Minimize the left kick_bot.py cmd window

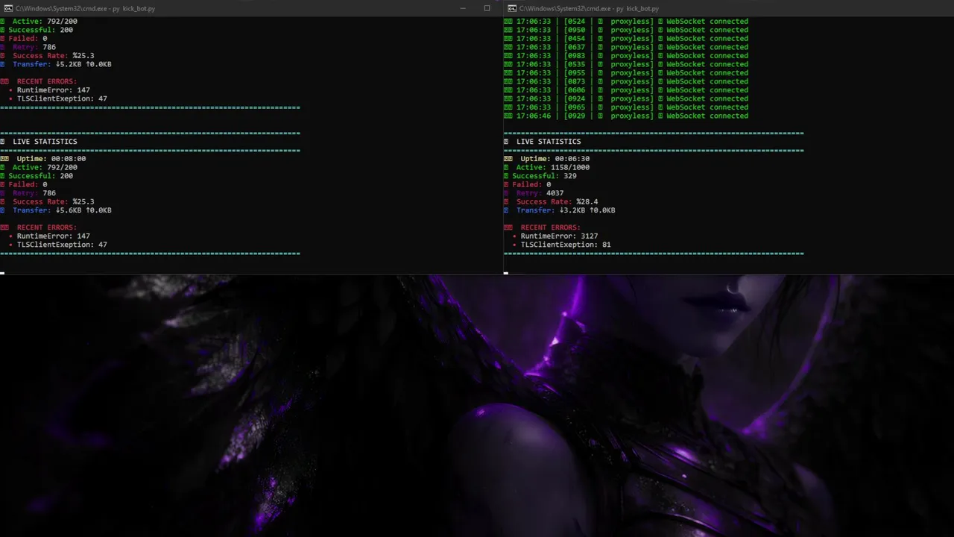(463, 8)
